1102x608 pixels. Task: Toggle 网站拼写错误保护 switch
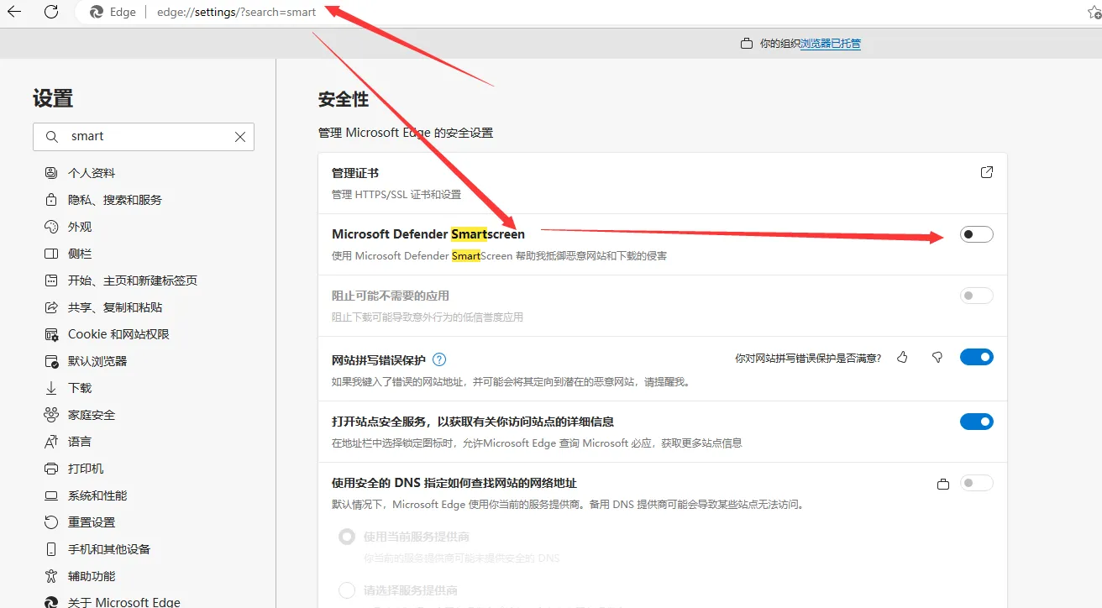tap(977, 358)
